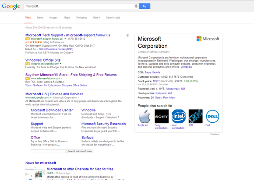Expand arrow next to microsoft-support.fixnow.us URL
The width and height of the screenshot is (254, 180).
pos(65,39)
